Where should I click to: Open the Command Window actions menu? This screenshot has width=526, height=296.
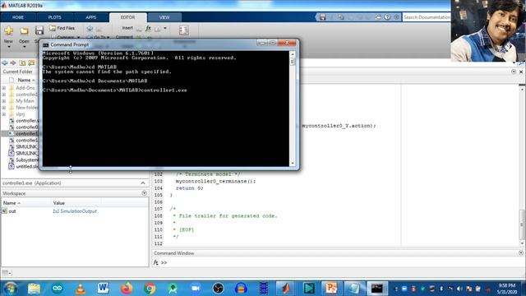521,253
